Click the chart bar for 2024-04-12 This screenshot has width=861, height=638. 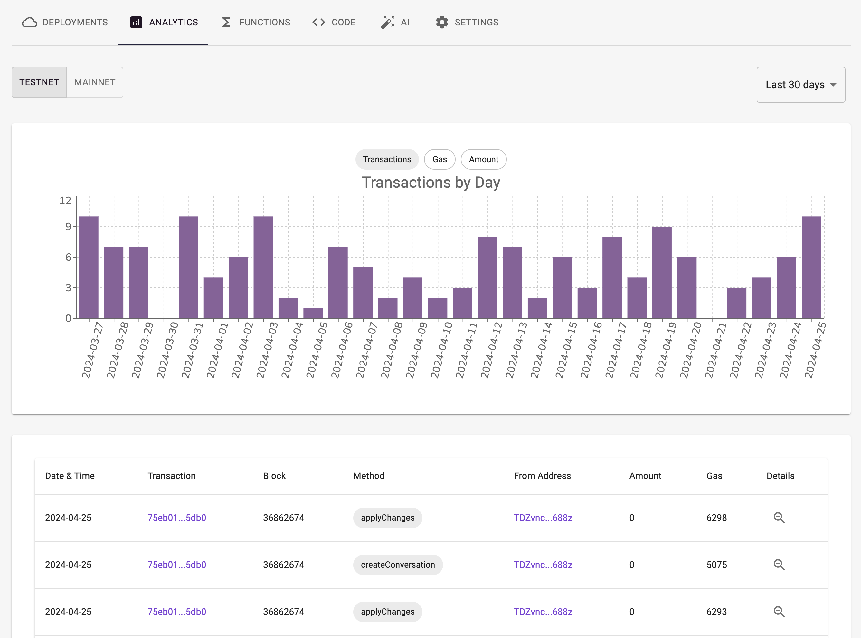coord(487,277)
